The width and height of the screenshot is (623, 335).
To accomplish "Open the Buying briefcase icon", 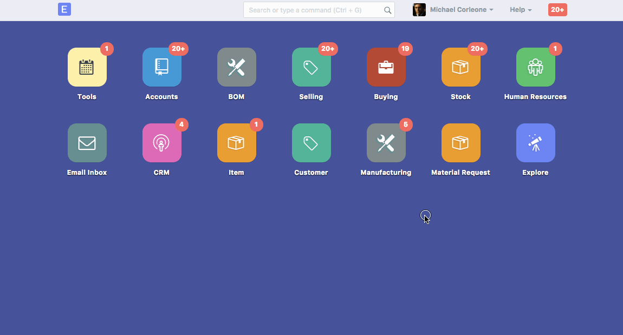I will click(x=386, y=67).
